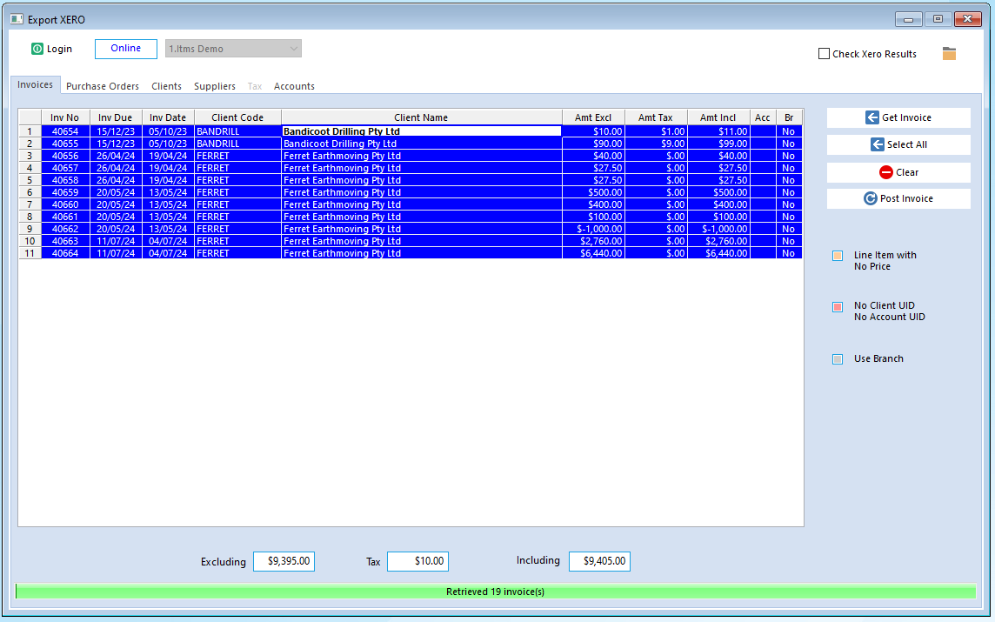Select invoice 40661 cell
995x622 pixels.
[65, 217]
